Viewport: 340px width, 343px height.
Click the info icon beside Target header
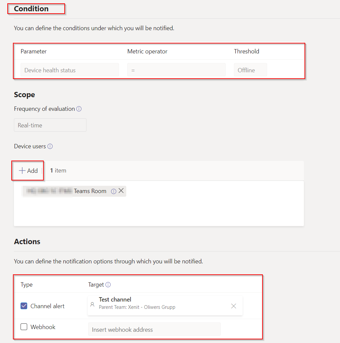[108, 285]
